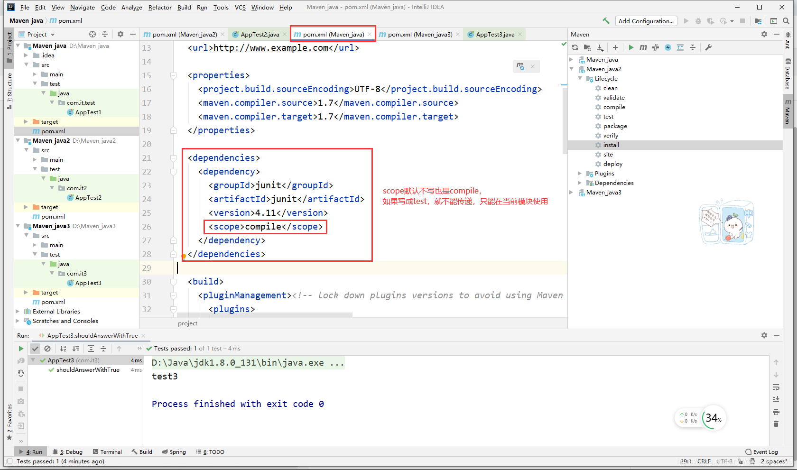Screen dimensions: 797x470
Task: Toggle Skip Tests Mode lightning icon
Action: [668, 47]
